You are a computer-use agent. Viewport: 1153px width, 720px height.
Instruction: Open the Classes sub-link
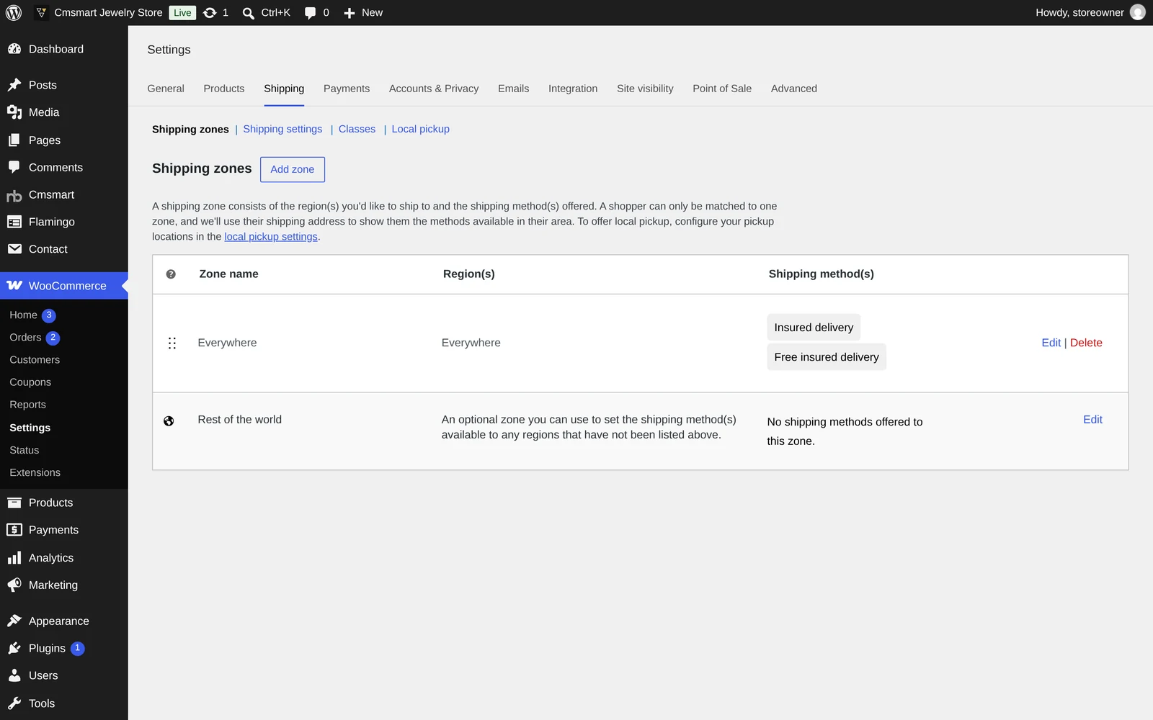click(357, 129)
